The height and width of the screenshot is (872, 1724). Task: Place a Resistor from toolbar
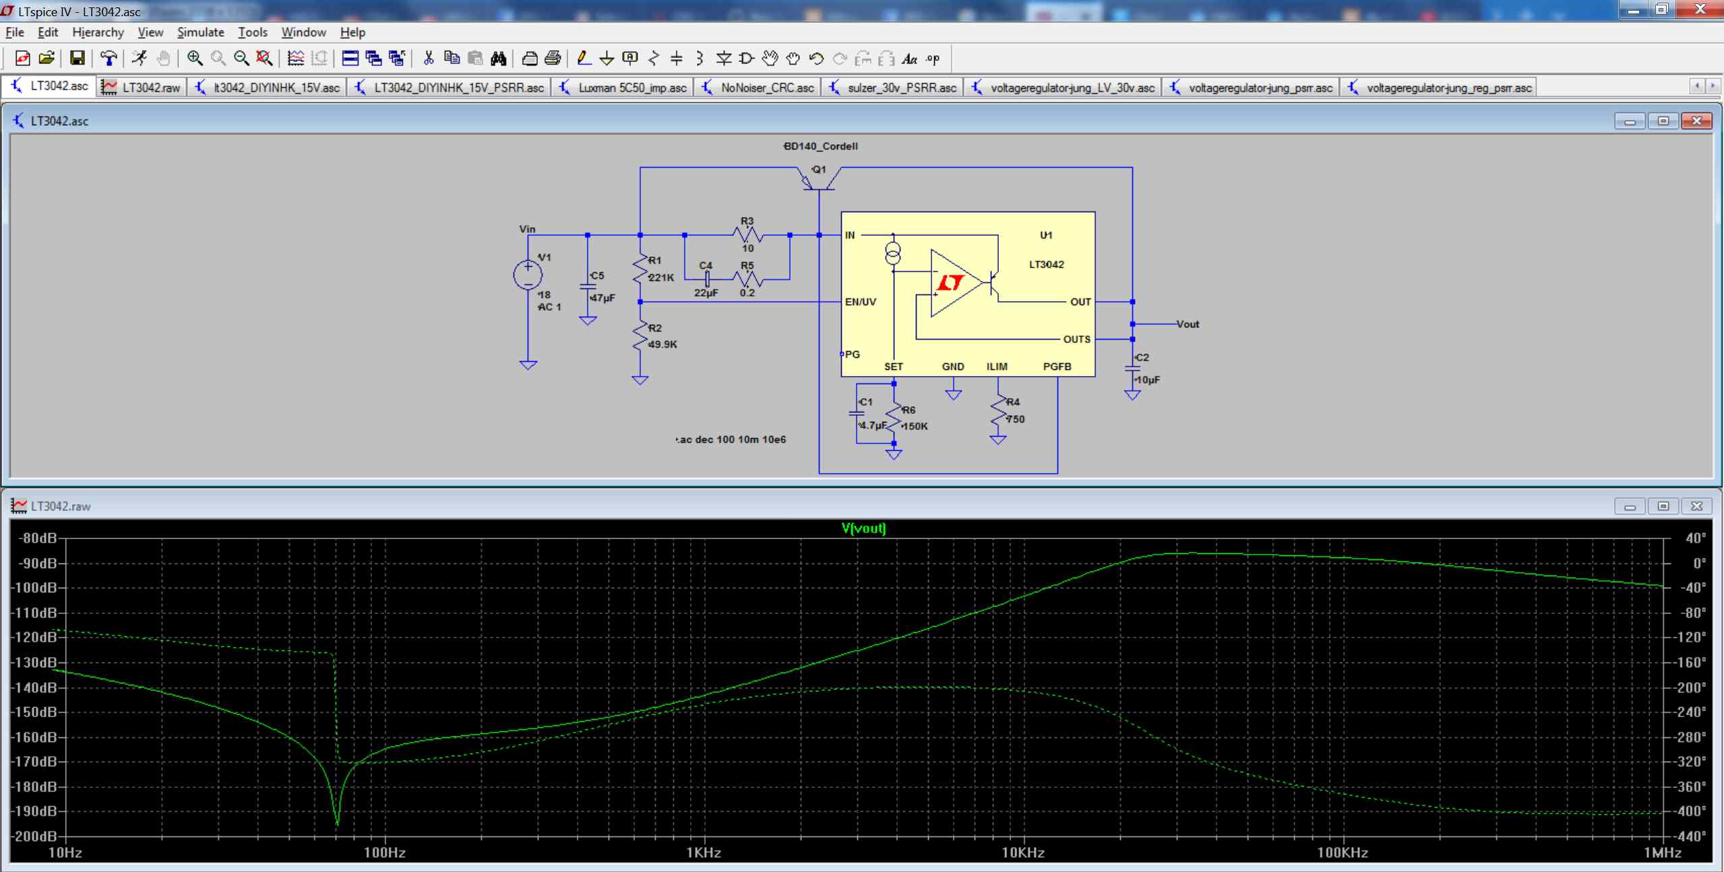point(654,59)
